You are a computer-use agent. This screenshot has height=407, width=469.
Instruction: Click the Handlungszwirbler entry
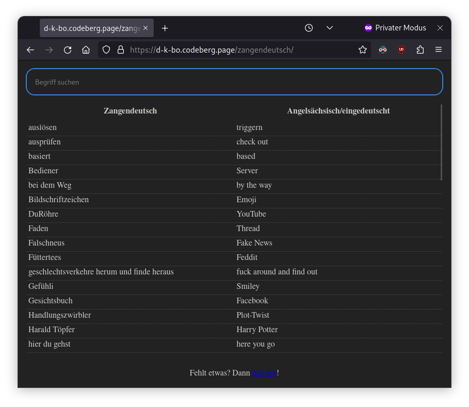[60, 315]
